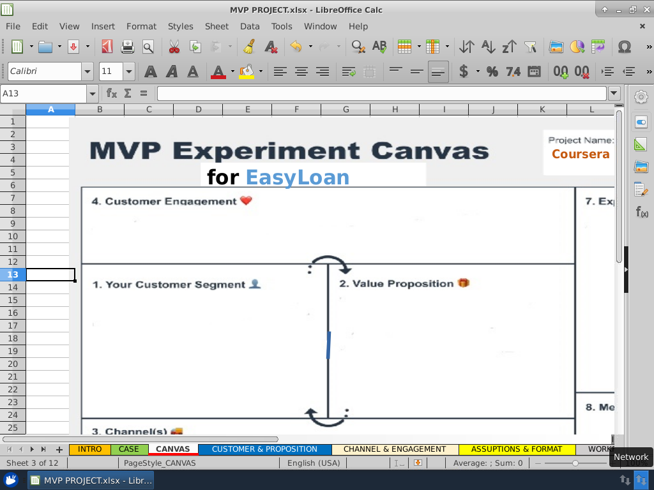Click the Sort icon
654x490 pixels.
(x=467, y=47)
